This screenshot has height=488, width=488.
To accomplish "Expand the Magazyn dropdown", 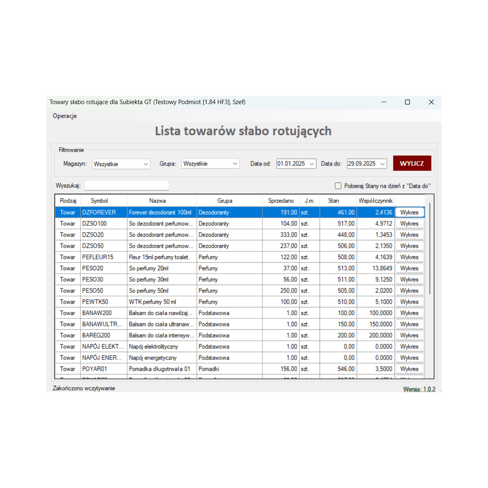I will pos(146,164).
